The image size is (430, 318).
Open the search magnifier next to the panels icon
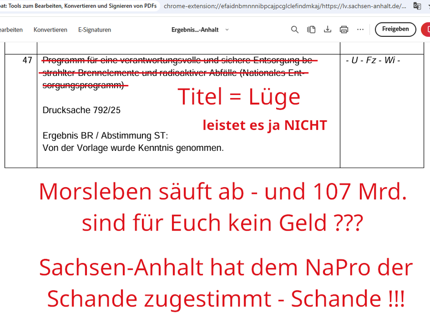point(295,29)
